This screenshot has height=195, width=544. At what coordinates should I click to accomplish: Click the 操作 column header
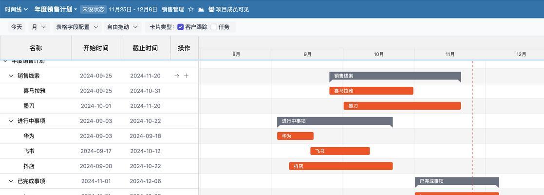[184, 48]
